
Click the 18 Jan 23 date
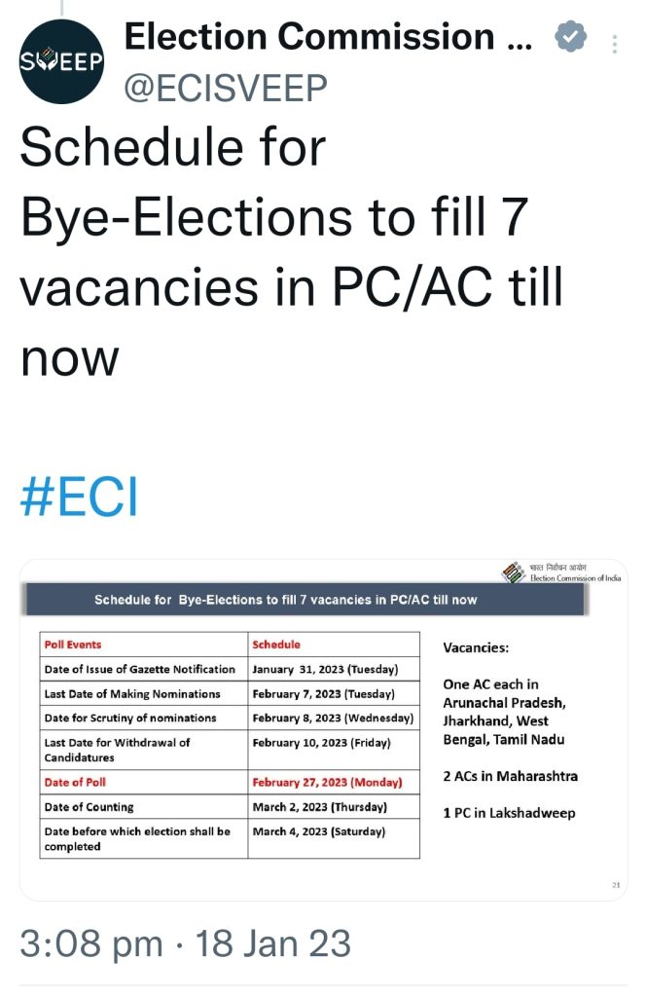(273, 942)
